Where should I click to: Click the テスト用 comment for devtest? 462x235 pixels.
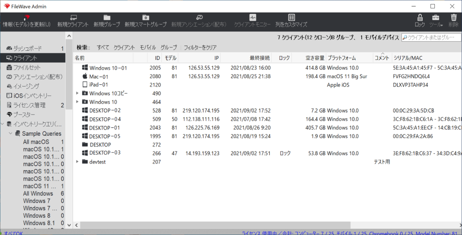click(x=382, y=162)
